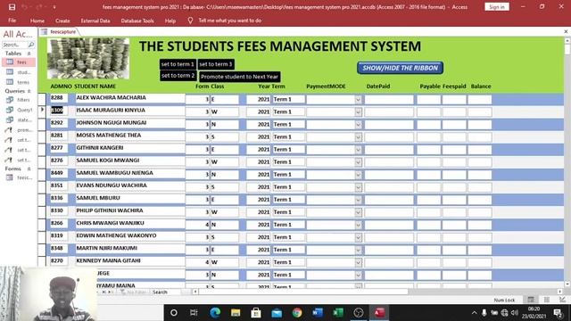Click admission number 8270
This screenshot has height=321, width=571.
click(57, 260)
